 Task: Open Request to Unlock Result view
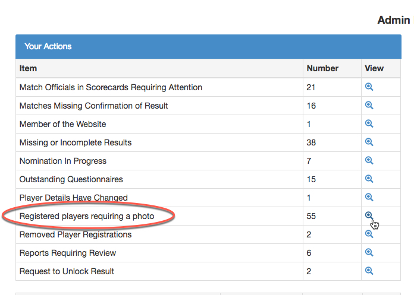(369, 271)
